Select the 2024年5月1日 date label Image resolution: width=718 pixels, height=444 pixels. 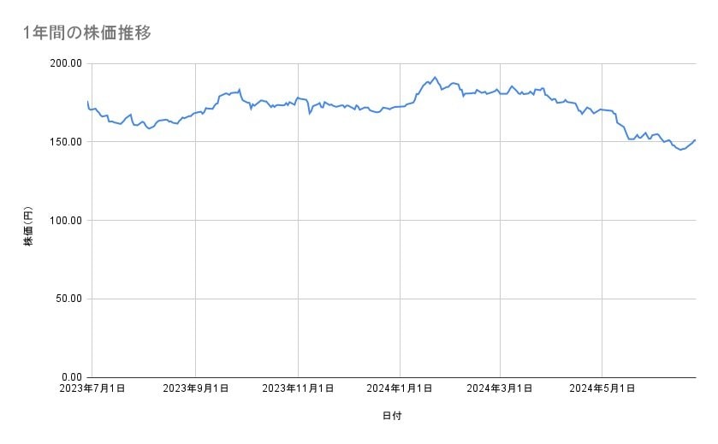[x=602, y=388]
